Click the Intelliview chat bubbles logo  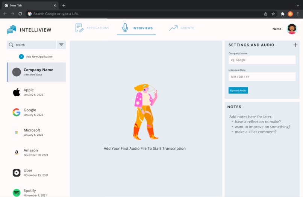click(11, 30)
